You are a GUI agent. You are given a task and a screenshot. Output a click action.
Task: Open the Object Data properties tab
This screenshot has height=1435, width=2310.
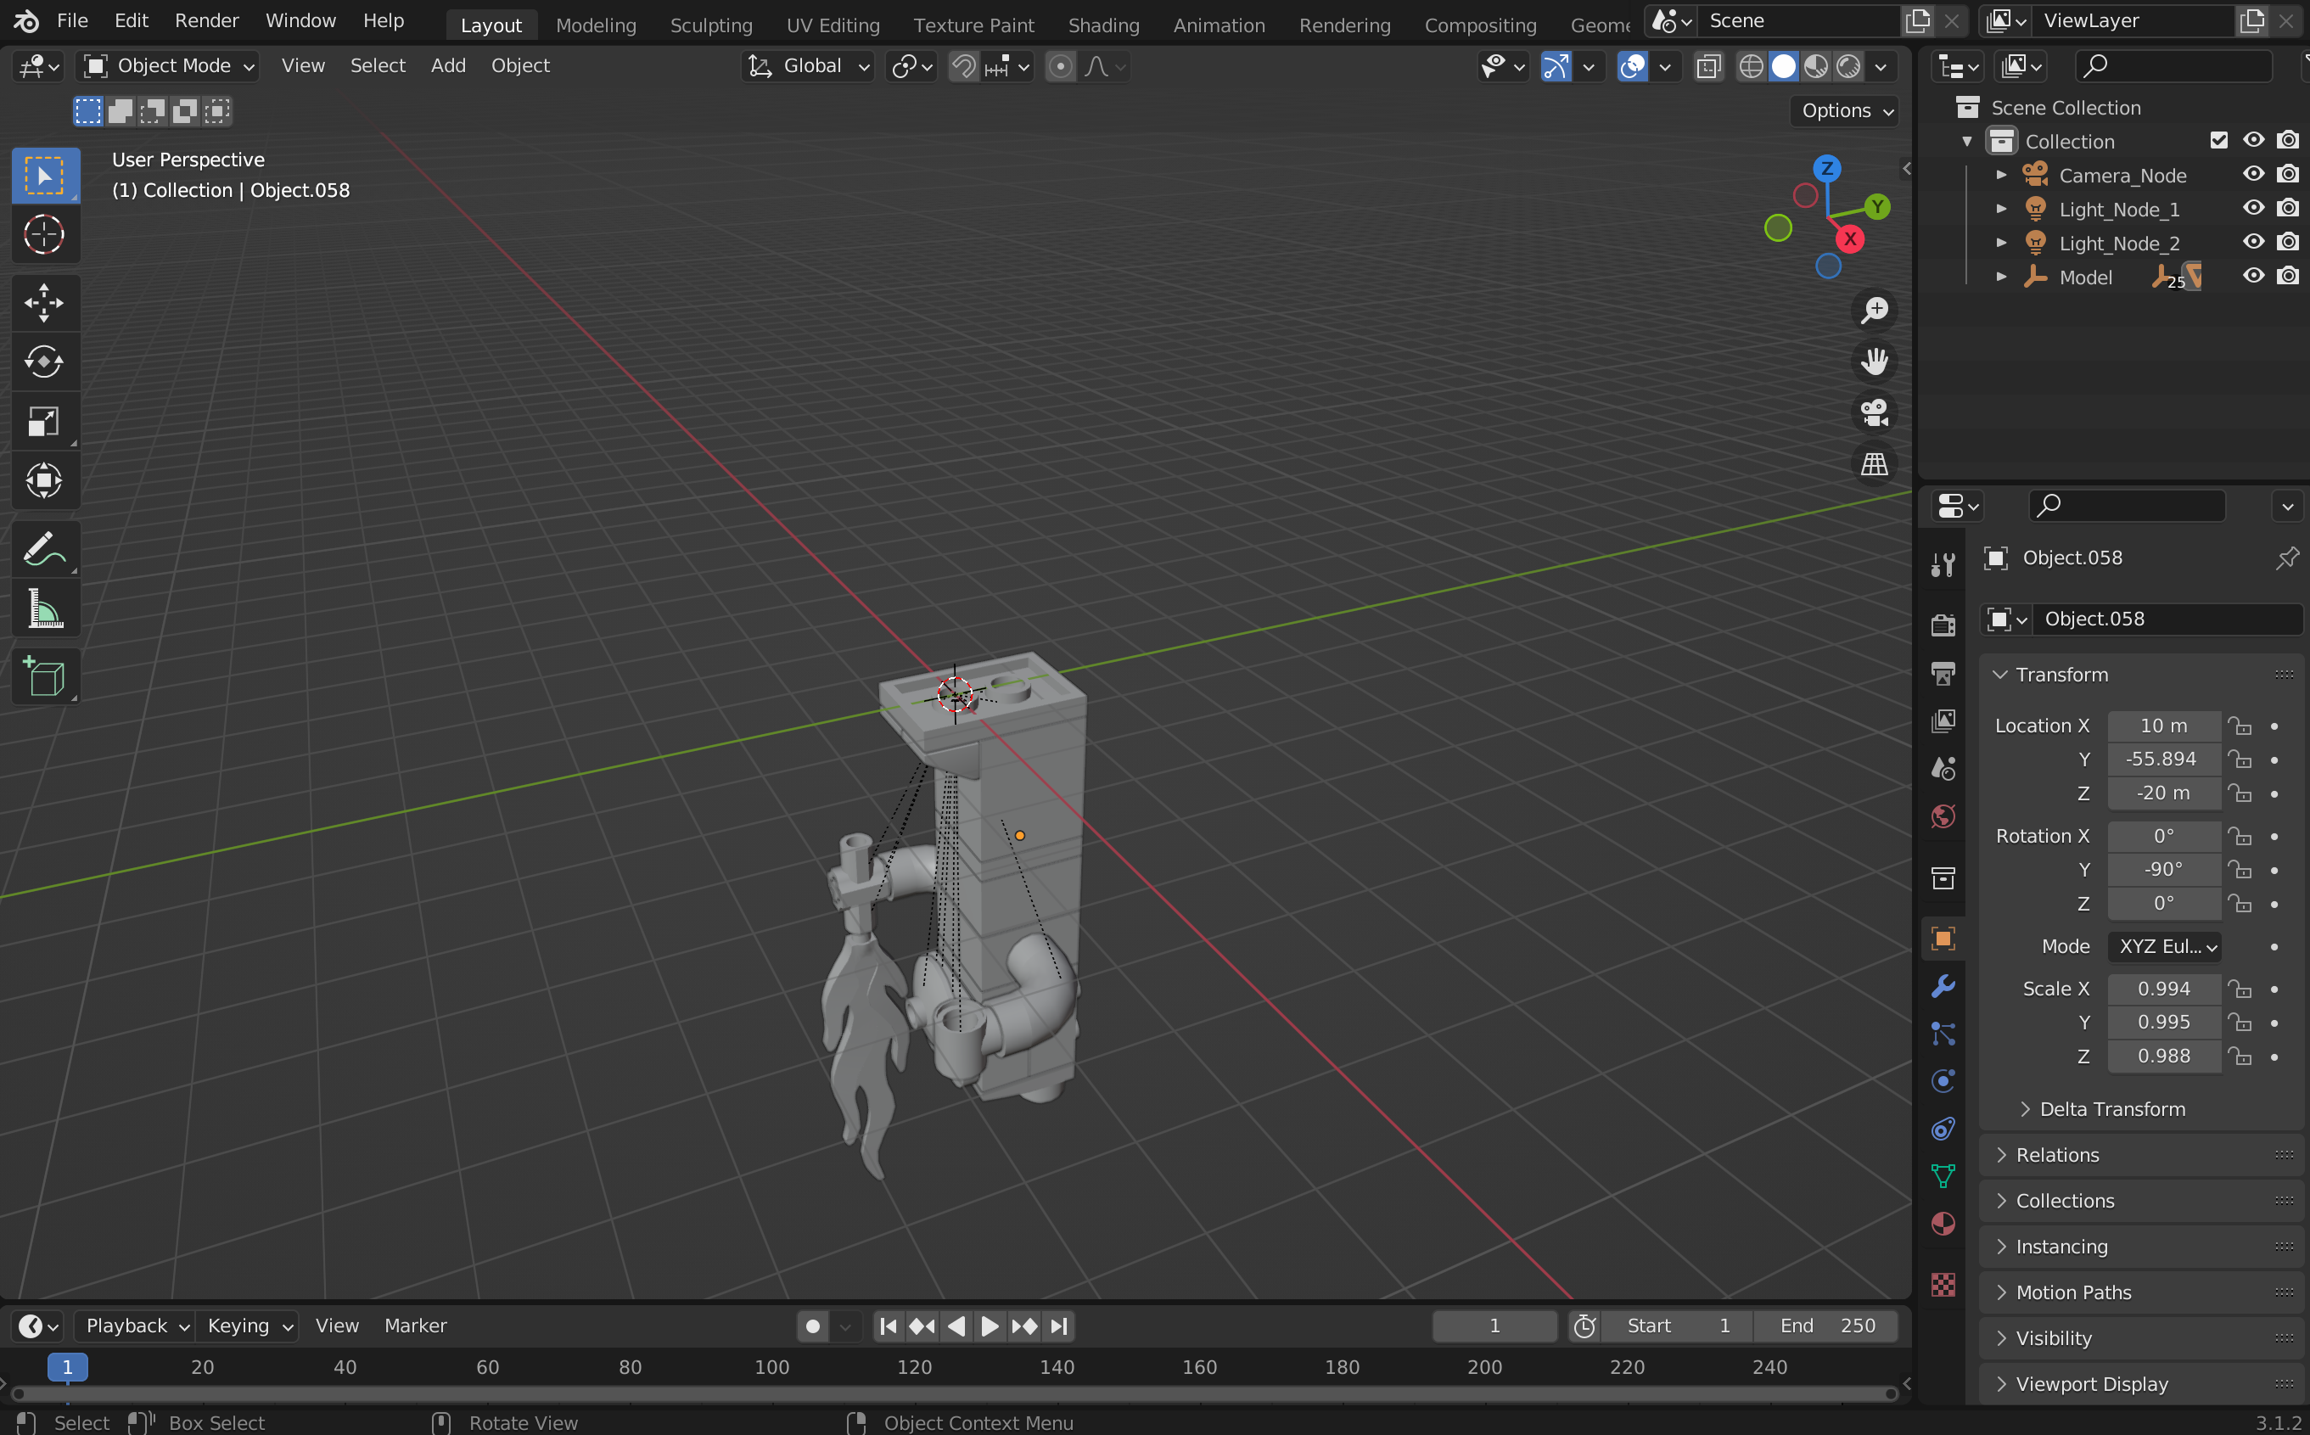coord(1943,1176)
